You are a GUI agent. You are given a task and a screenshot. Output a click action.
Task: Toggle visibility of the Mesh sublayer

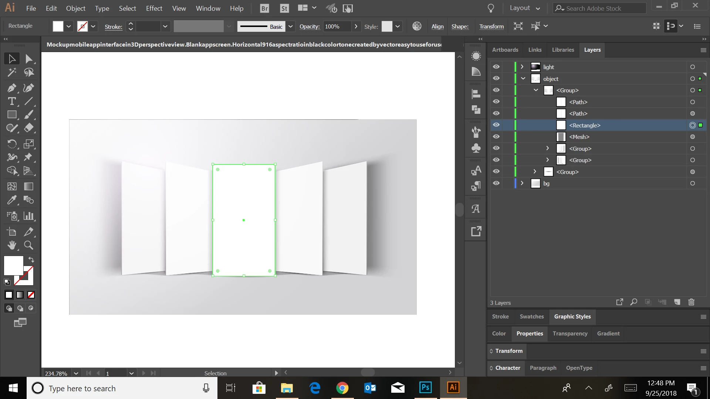click(x=496, y=137)
